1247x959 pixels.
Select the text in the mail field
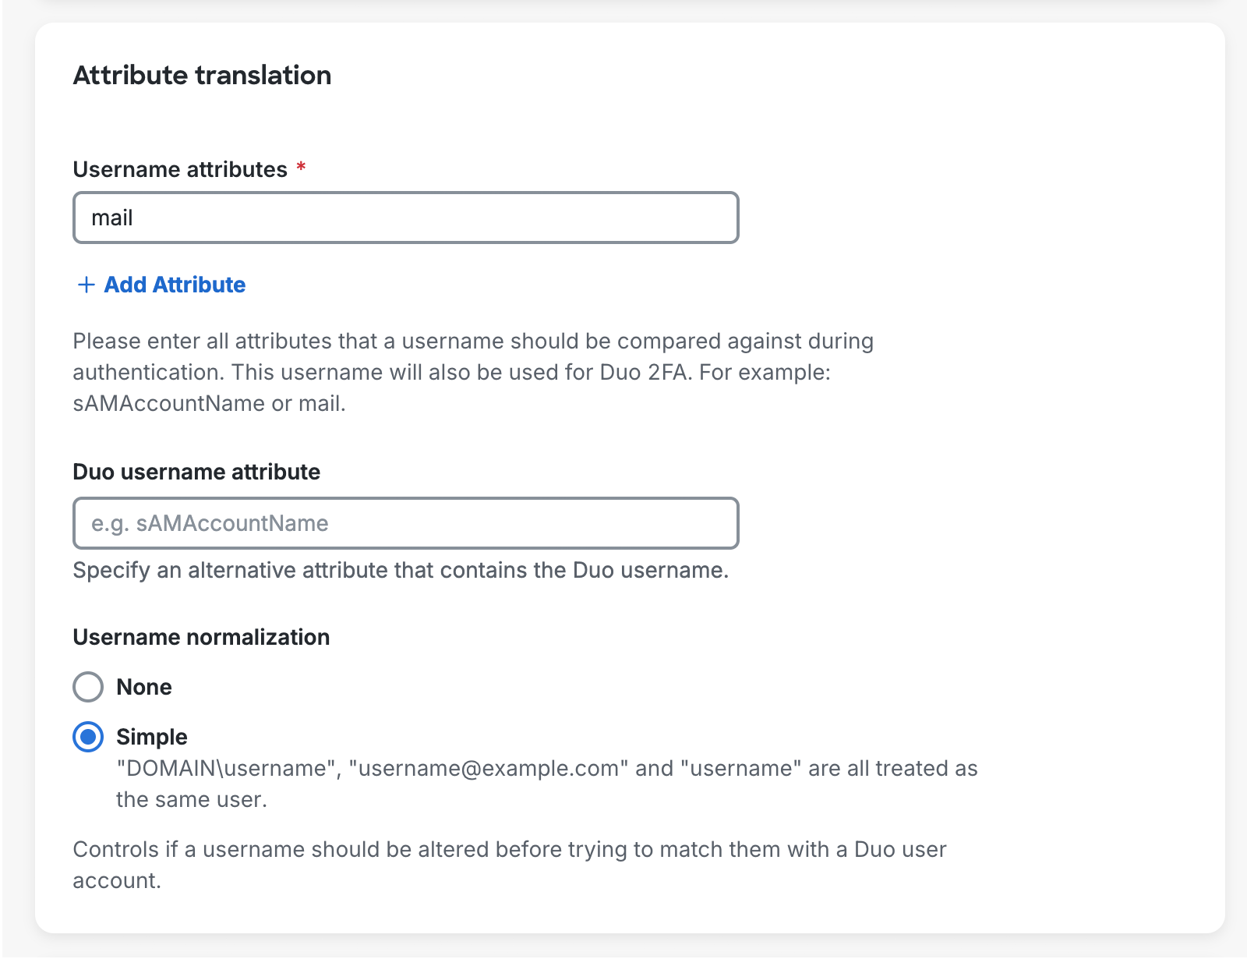pyautogui.click(x=113, y=218)
